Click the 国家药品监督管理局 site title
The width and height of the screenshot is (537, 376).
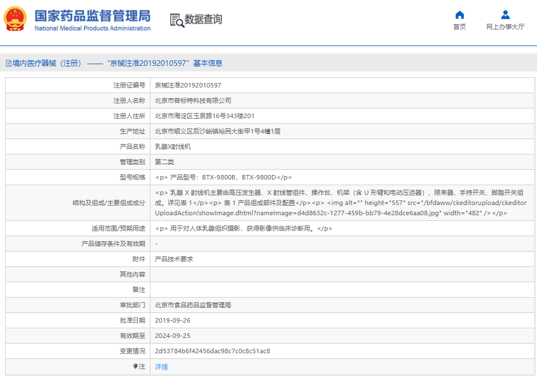[93, 15]
